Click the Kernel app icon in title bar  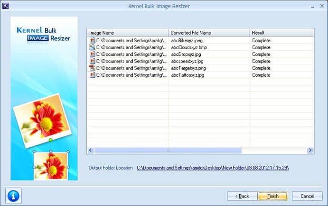click(5, 6)
